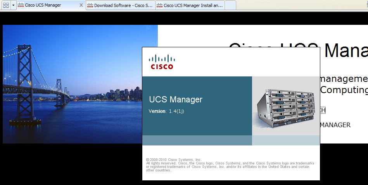Click the Cisco favicon on Download Software tab

pos(90,5)
